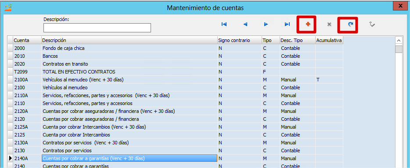410x168 pixels.
Task: Click row selector beside account 2000
Action: pyautogui.click(x=10, y=48)
